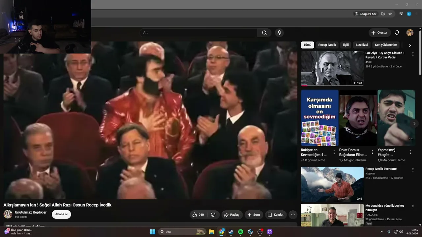
Task: Open the YouTube account avatar menu
Action: point(410,33)
